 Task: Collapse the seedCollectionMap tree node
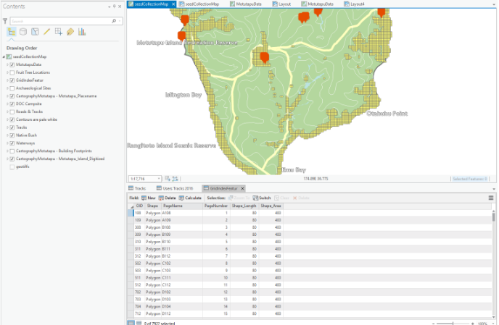(4, 57)
